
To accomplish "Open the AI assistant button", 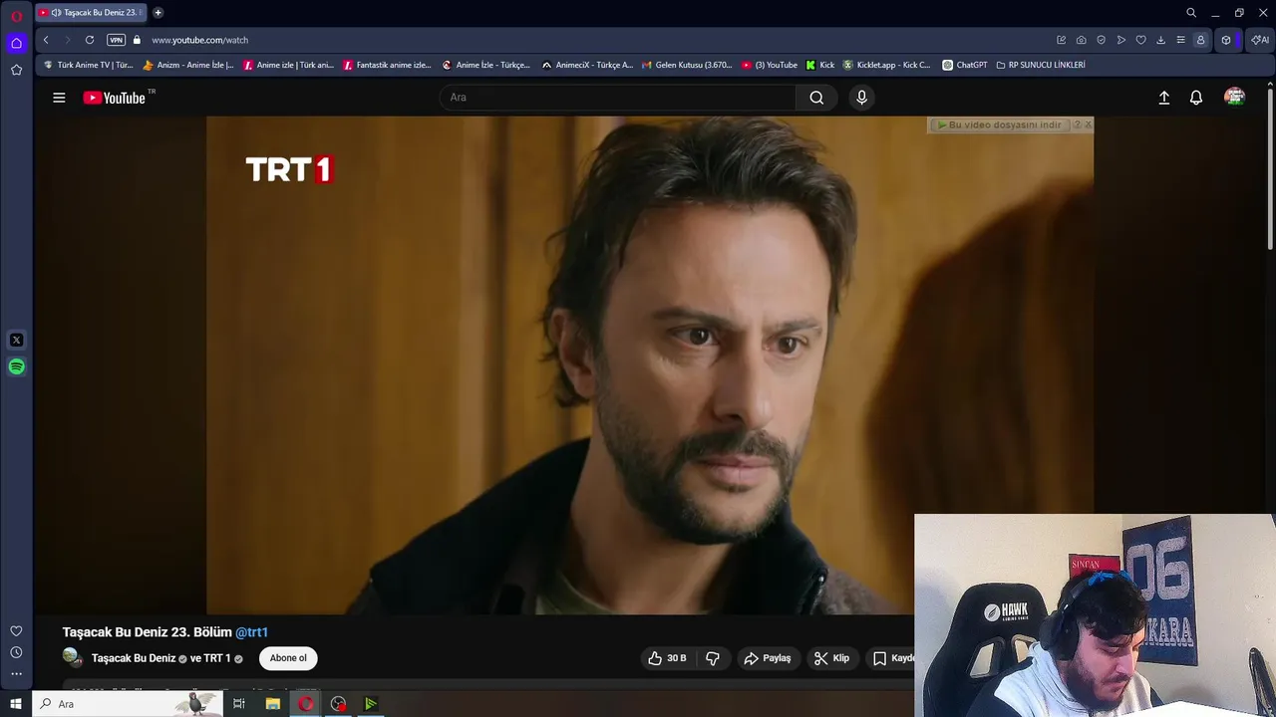I will click(x=1260, y=40).
